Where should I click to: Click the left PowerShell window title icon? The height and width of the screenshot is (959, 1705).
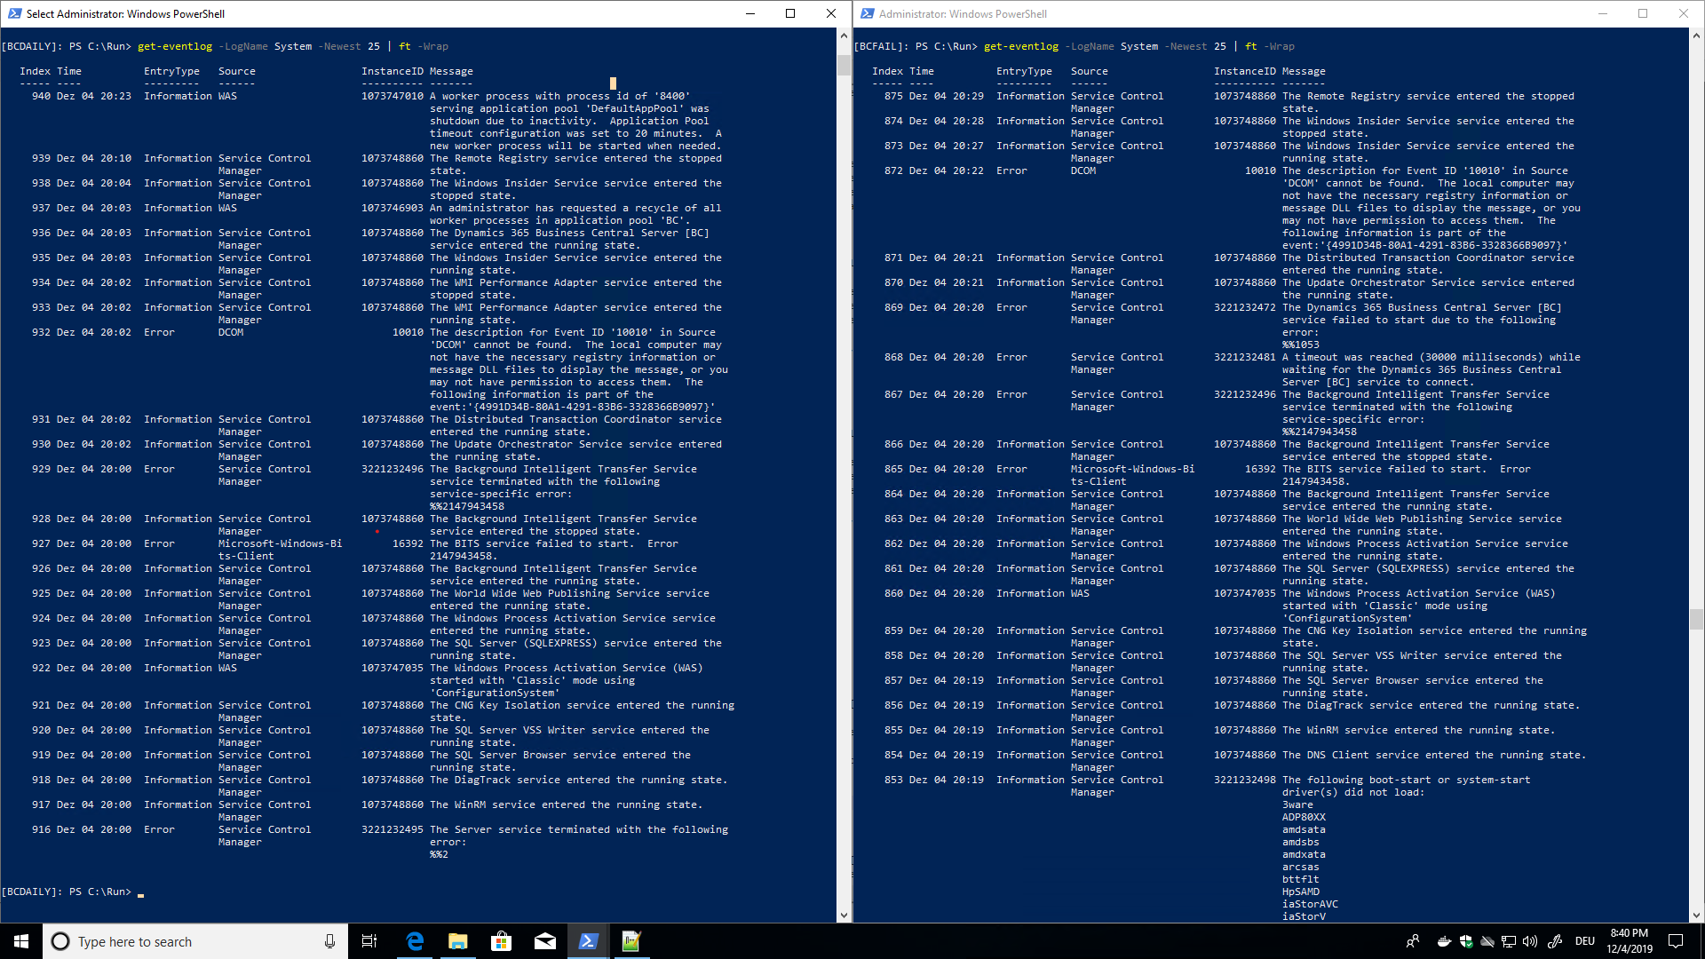click(14, 13)
